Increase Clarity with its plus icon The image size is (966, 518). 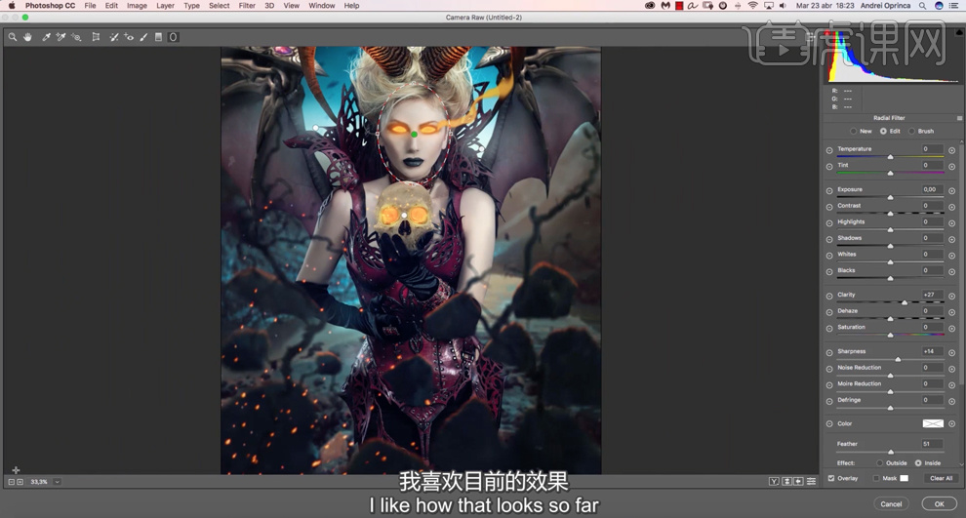pos(951,297)
